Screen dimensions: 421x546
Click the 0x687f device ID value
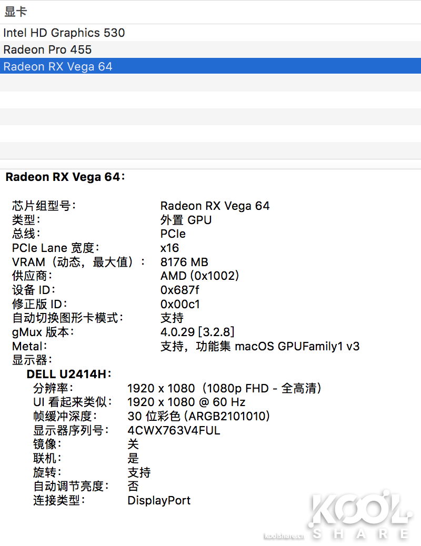179,290
